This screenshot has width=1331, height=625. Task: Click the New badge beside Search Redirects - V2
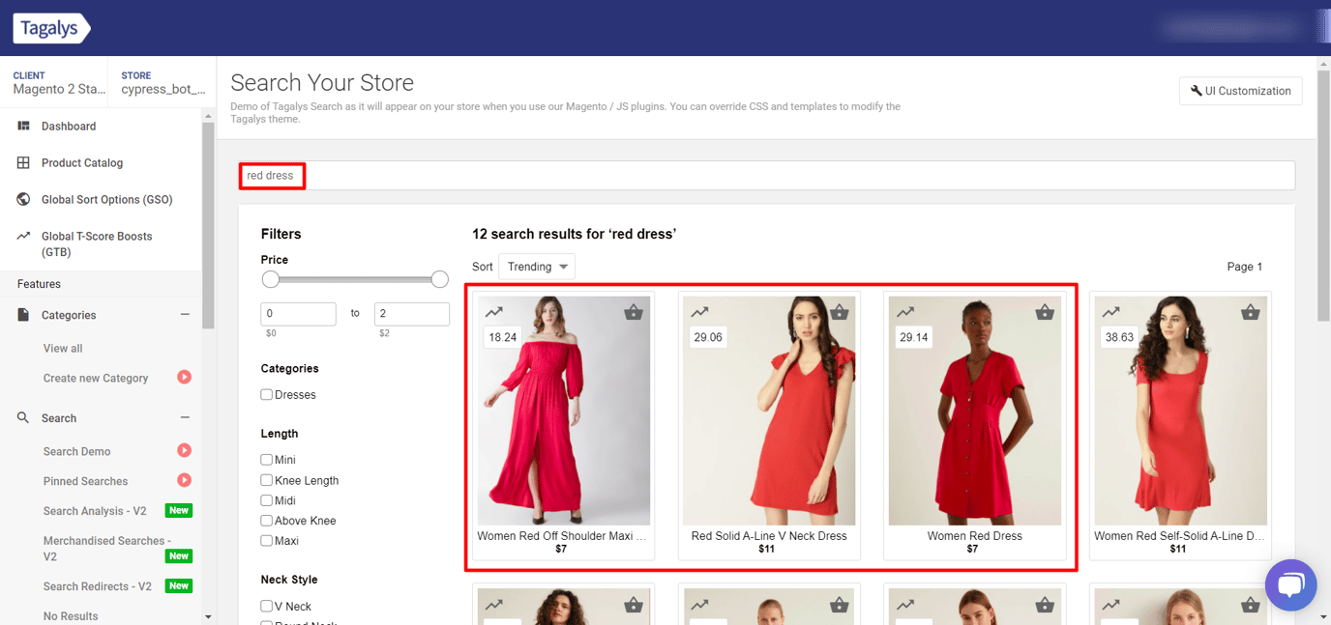coord(179,585)
